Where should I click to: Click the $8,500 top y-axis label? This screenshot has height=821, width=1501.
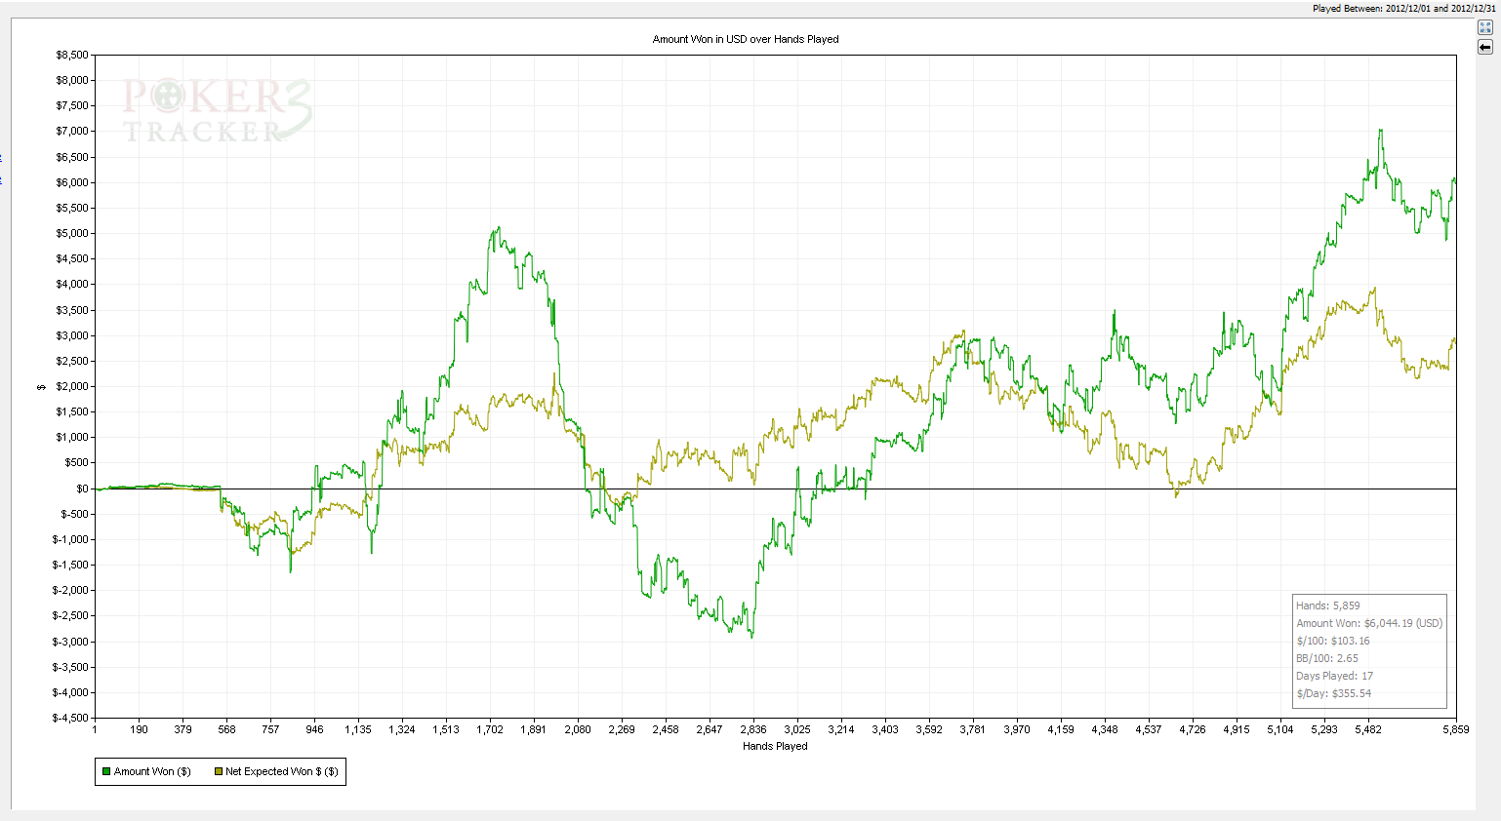click(71, 56)
